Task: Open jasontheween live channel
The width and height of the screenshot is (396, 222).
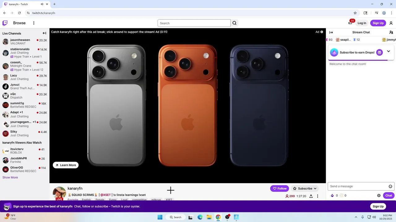Action: 25,42
